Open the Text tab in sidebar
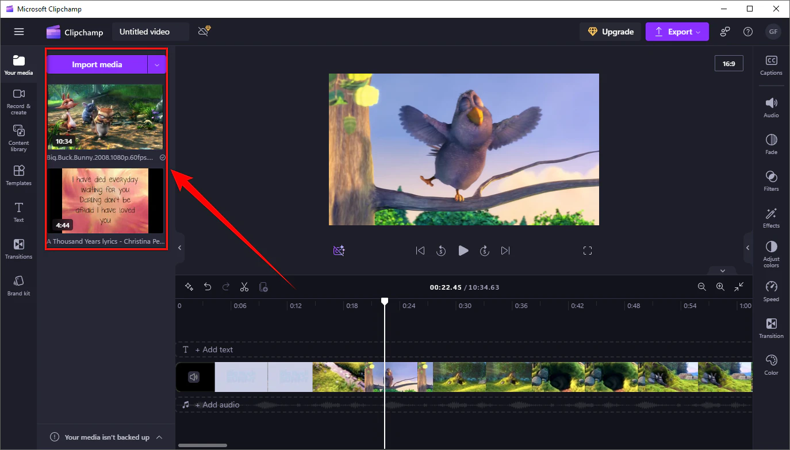 pos(18,212)
